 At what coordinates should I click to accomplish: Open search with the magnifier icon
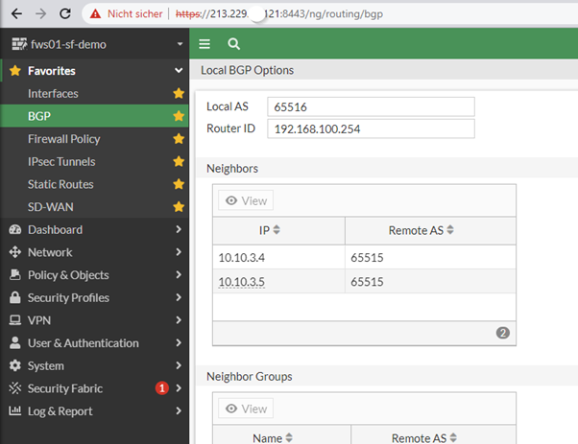[x=233, y=44]
